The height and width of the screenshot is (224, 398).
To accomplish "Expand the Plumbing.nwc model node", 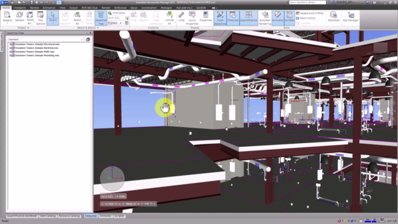I will click(11, 55).
